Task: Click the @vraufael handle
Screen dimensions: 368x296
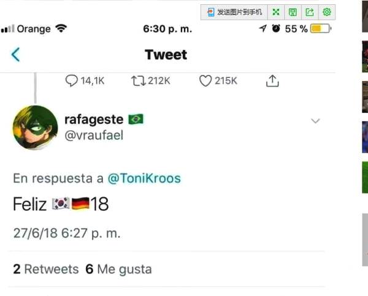Action: (x=94, y=135)
